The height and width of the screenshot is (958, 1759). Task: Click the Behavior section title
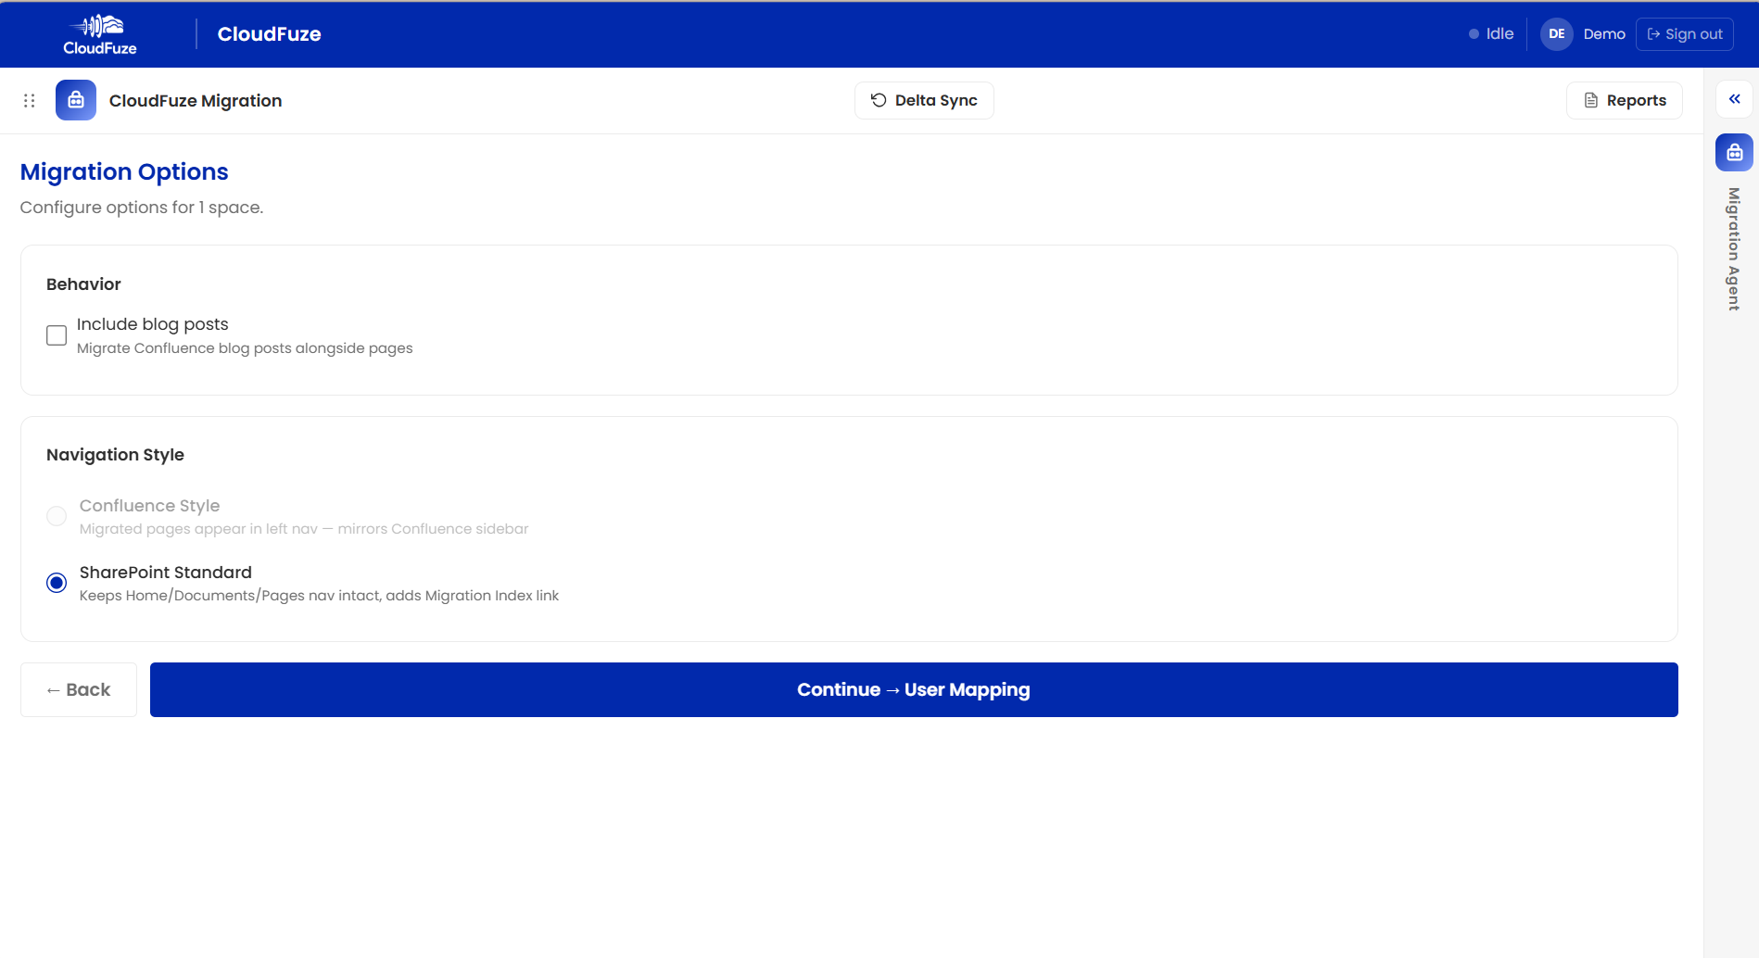pyautogui.click(x=83, y=284)
